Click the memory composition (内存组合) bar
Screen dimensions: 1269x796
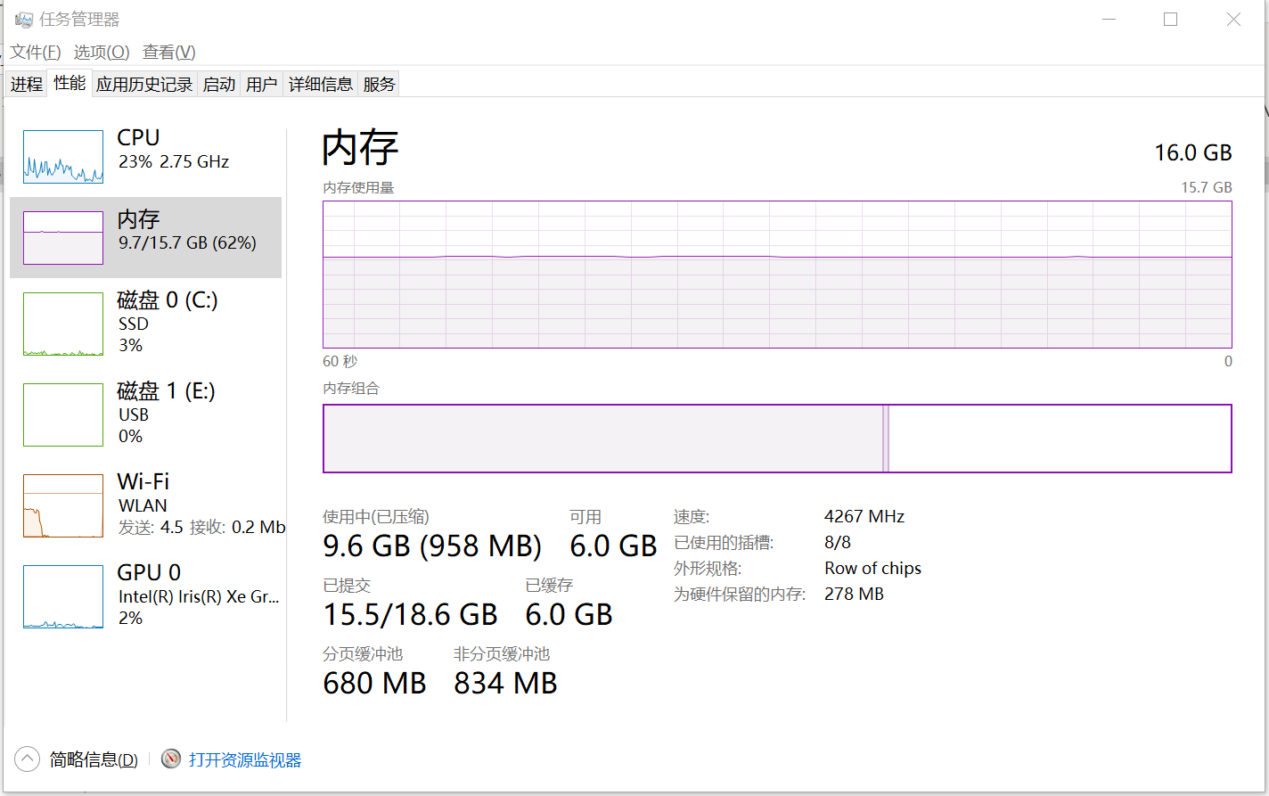(x=777, y=439)
